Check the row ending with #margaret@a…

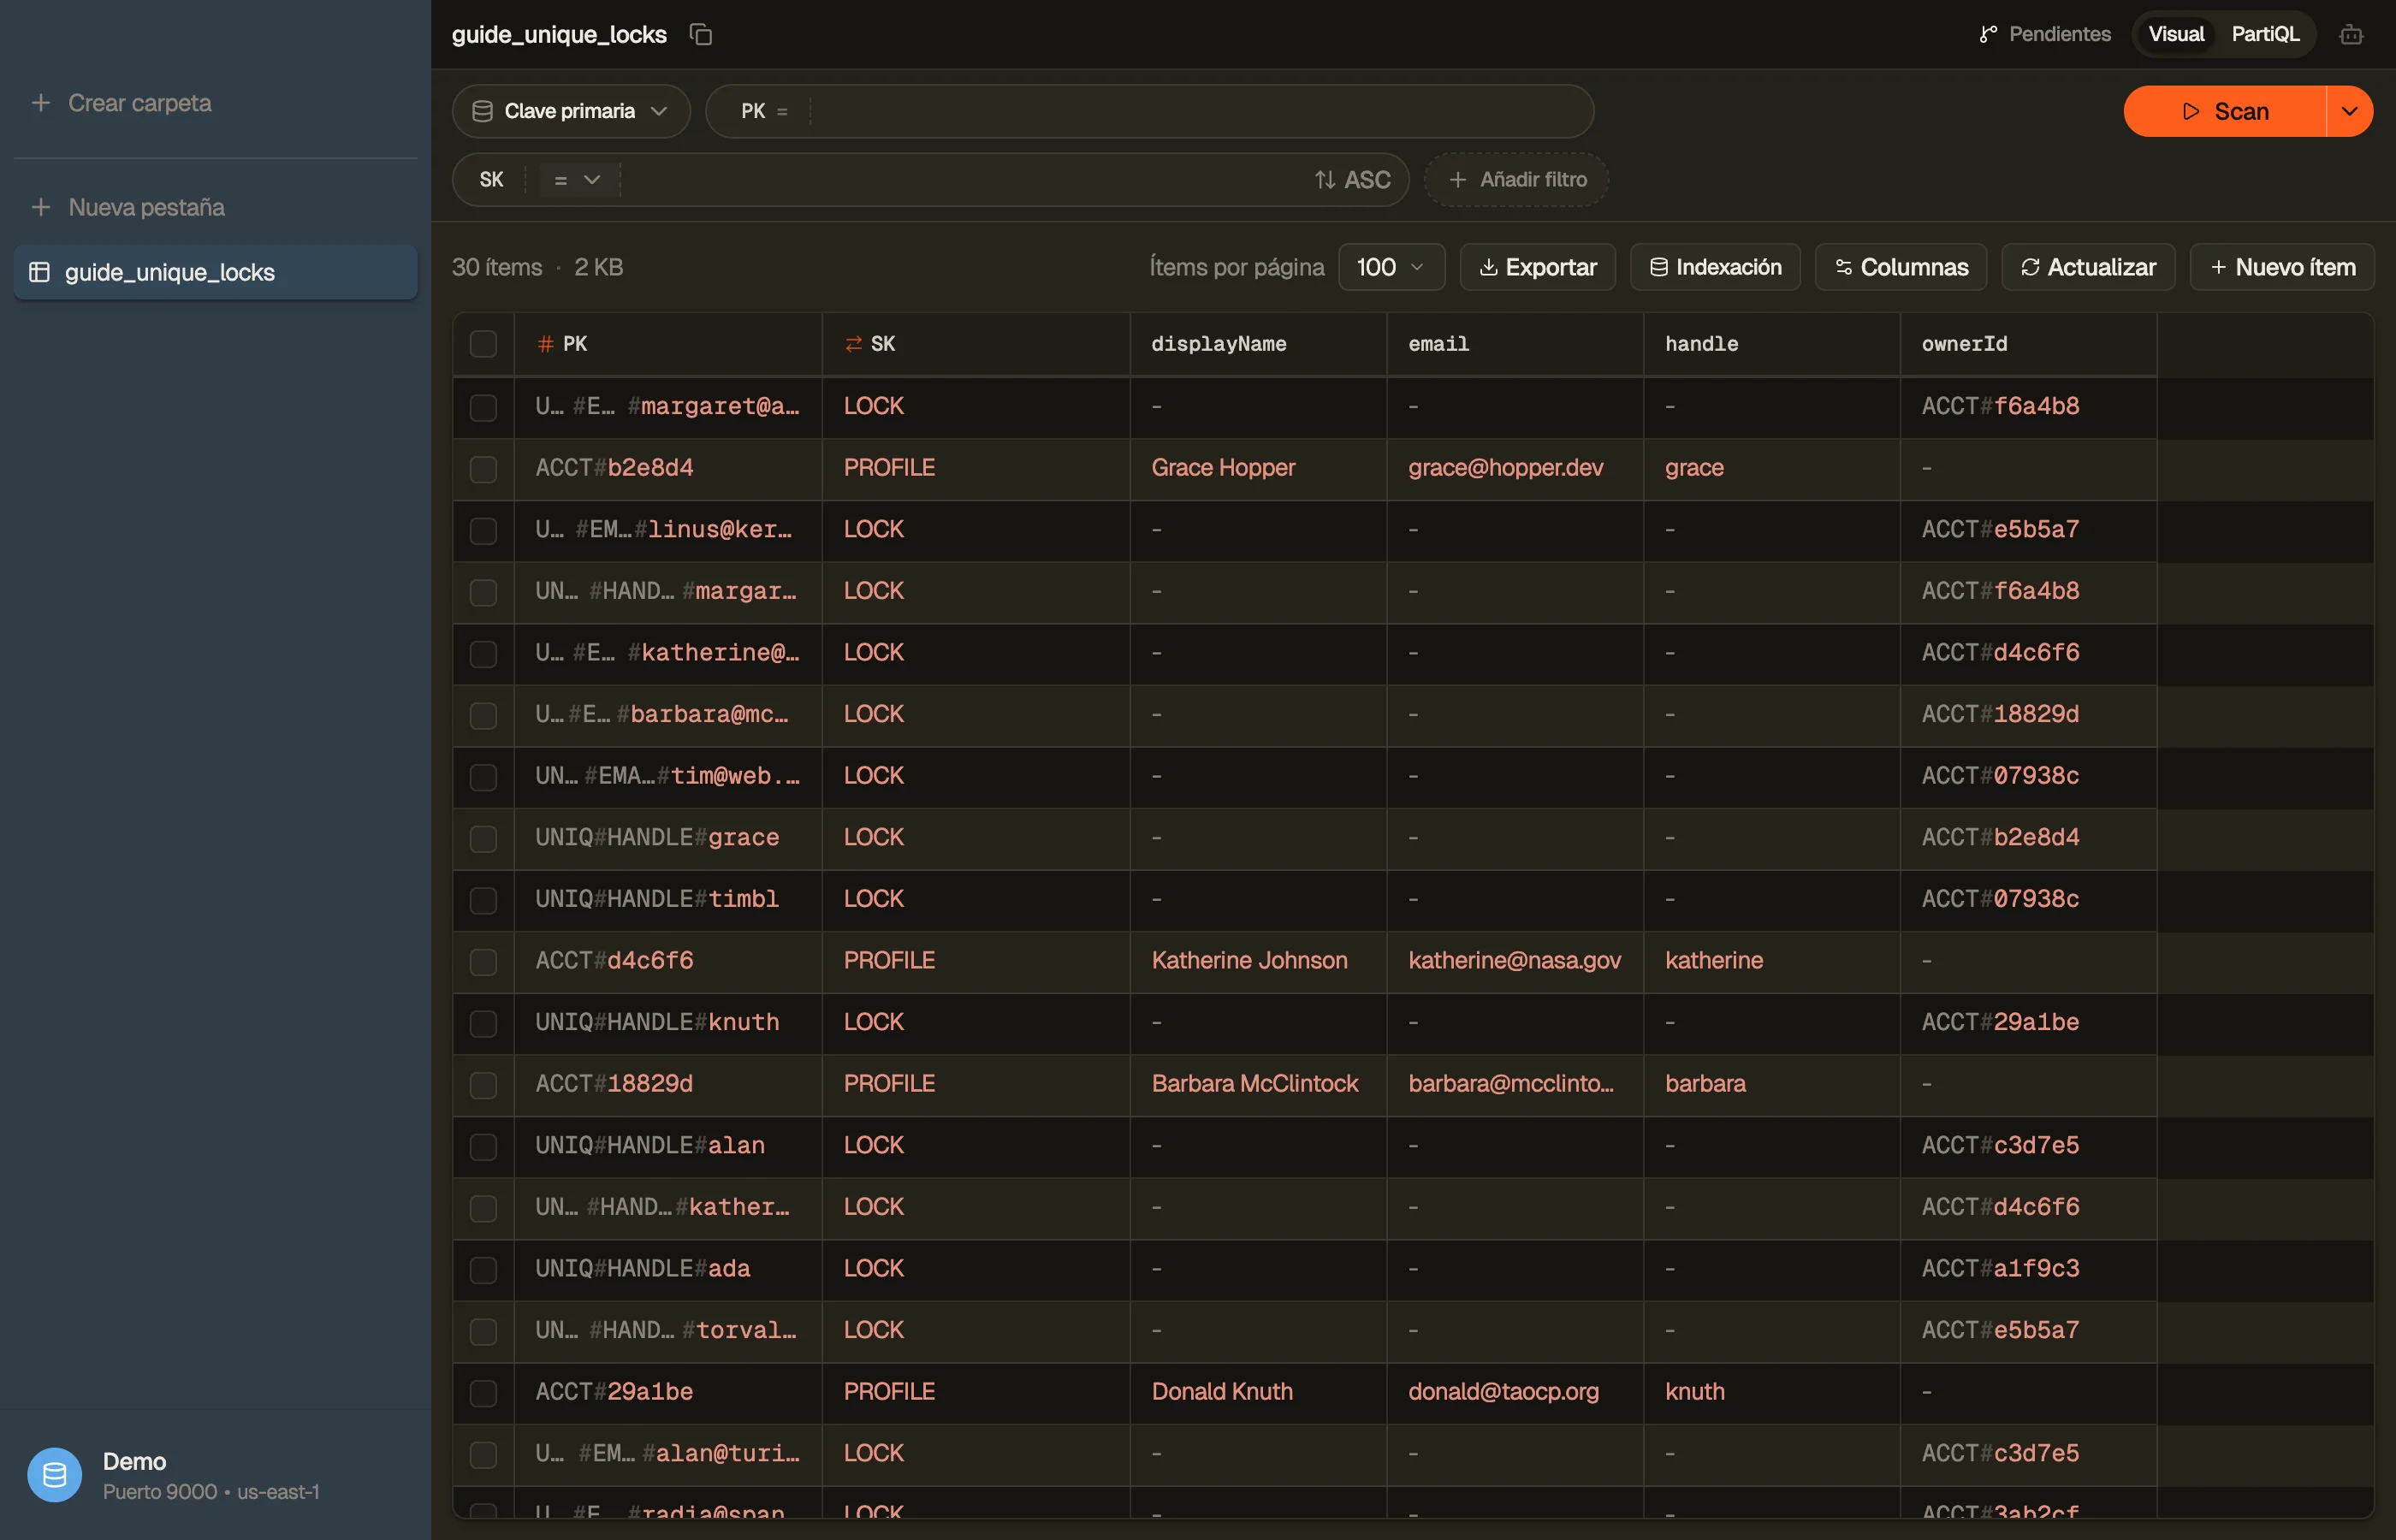click(483, 407)
